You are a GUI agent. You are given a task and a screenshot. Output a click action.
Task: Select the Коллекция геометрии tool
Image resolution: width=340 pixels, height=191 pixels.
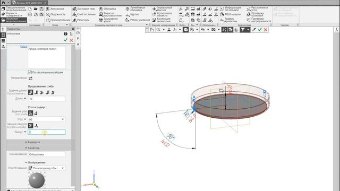(x=162, y=20)
